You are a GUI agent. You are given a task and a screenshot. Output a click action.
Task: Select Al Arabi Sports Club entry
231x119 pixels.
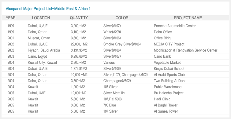(x=169, y=75)
